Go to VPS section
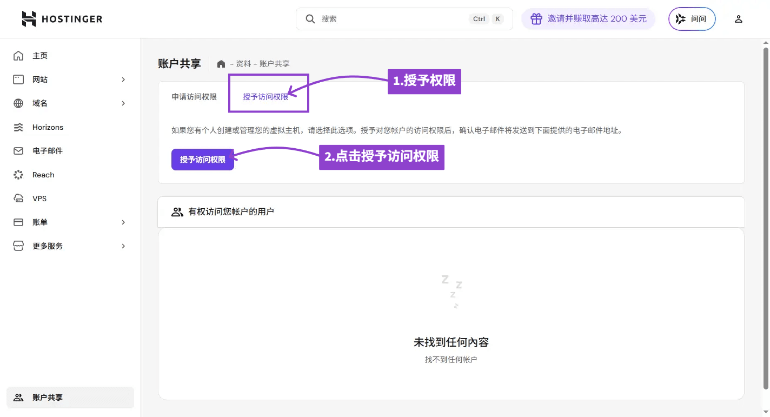The height and width of the screenshot is (417, 770). tap(39, 198)
